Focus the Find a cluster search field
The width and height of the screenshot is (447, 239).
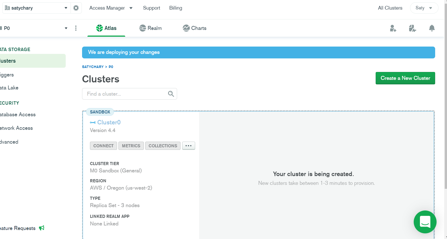(x=129, y=94)
